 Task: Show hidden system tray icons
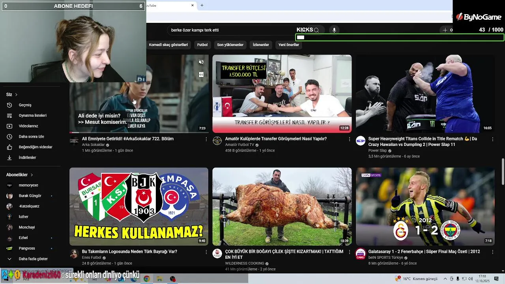[446, 279]
